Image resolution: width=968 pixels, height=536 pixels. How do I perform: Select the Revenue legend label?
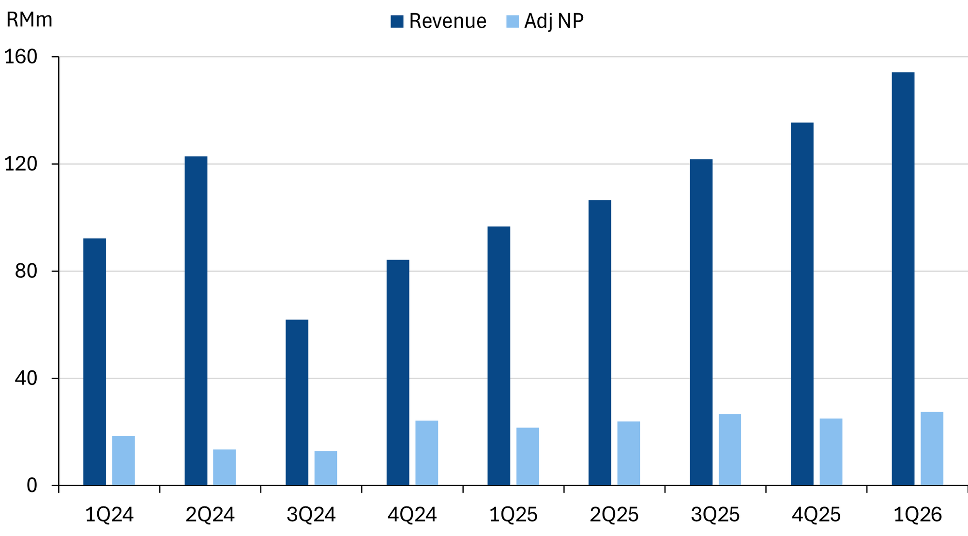point(447,21)
